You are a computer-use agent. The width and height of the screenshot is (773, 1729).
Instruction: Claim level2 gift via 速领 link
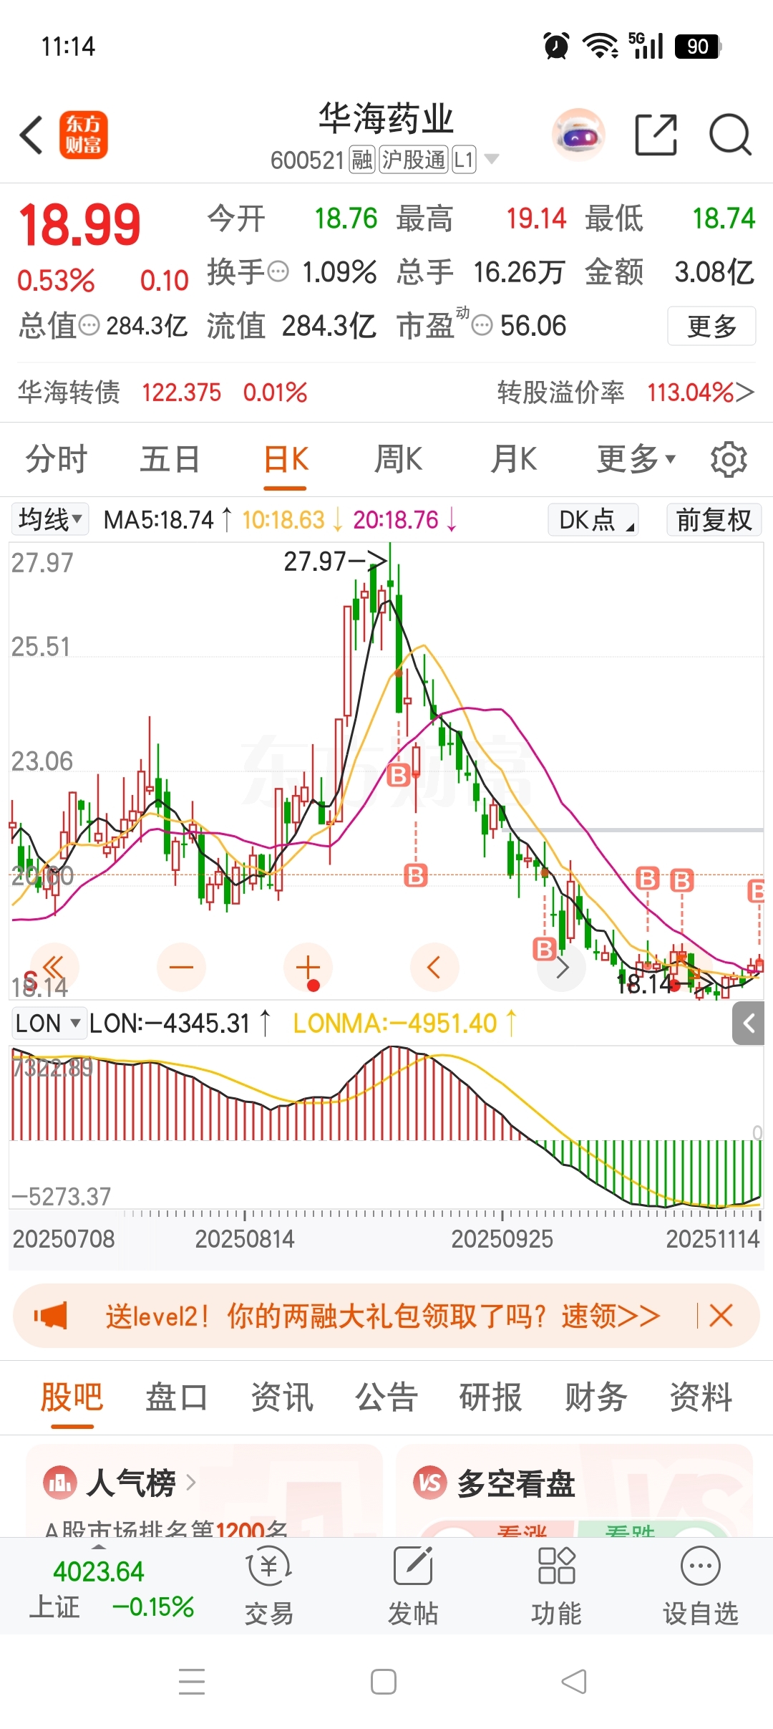coord(611,1316)
